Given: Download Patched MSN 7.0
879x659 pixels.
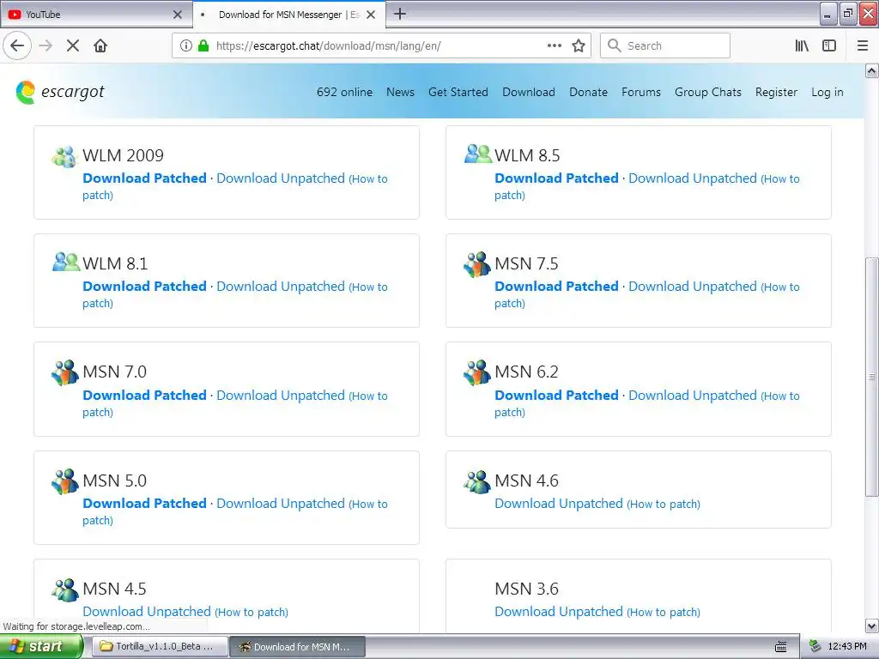Looking at the screenshot, I should 144,395.
